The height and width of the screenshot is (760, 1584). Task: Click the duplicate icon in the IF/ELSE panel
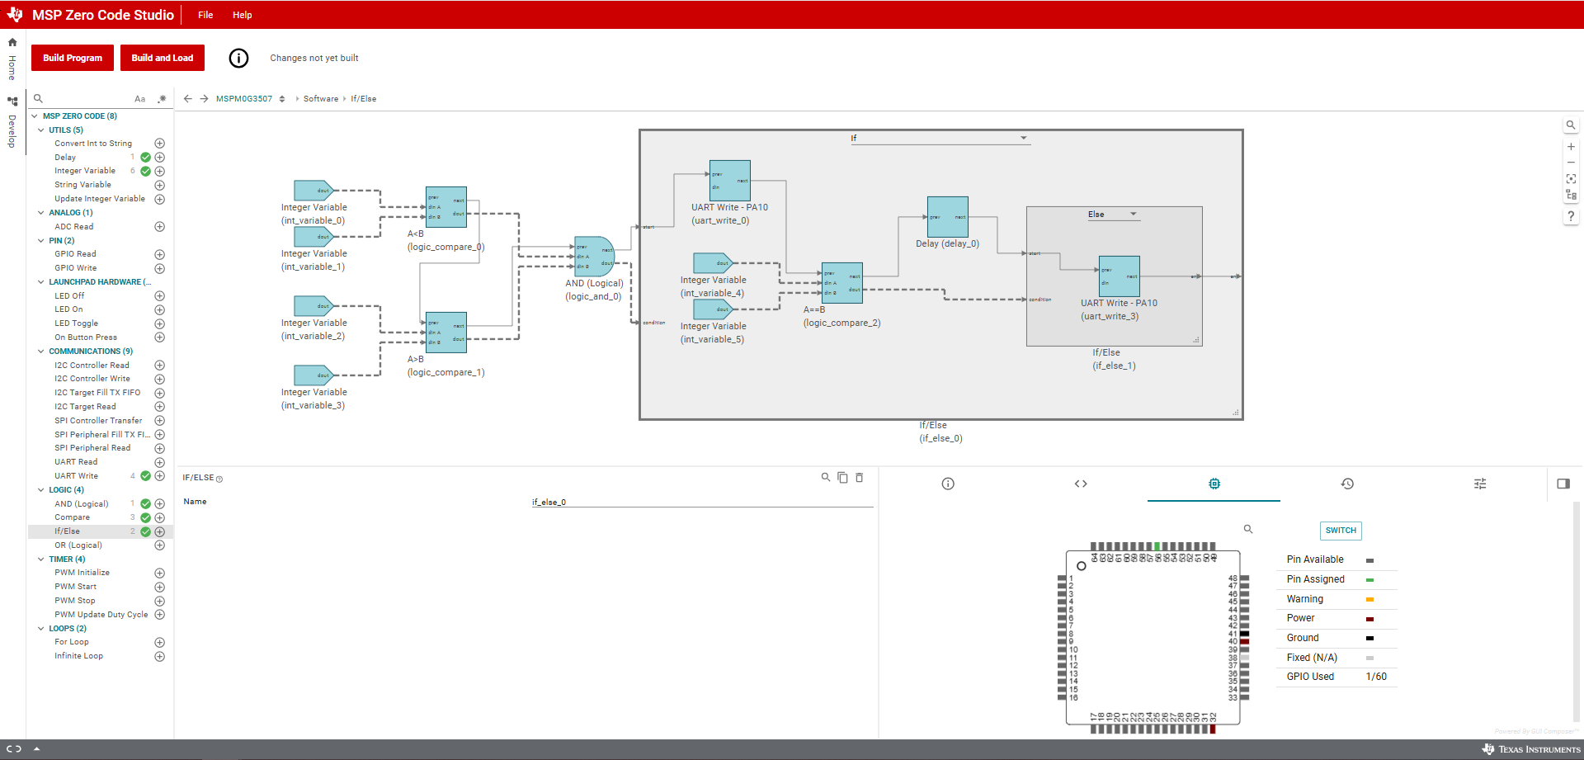click(x=842, y=478)
